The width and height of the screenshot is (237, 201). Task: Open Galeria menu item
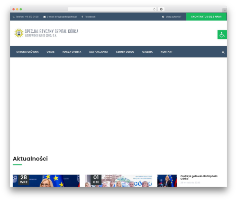pos(147,52)
